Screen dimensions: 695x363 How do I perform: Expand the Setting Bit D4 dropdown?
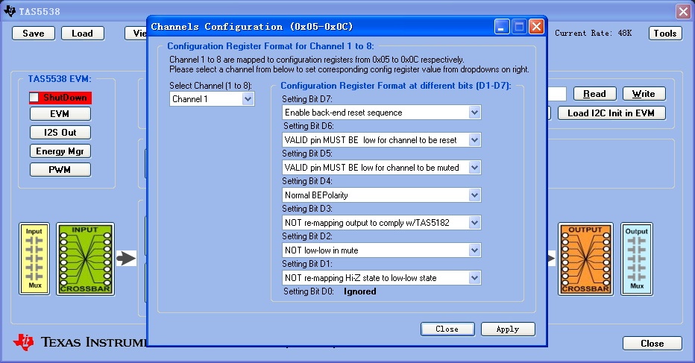[x=474, y=195]
